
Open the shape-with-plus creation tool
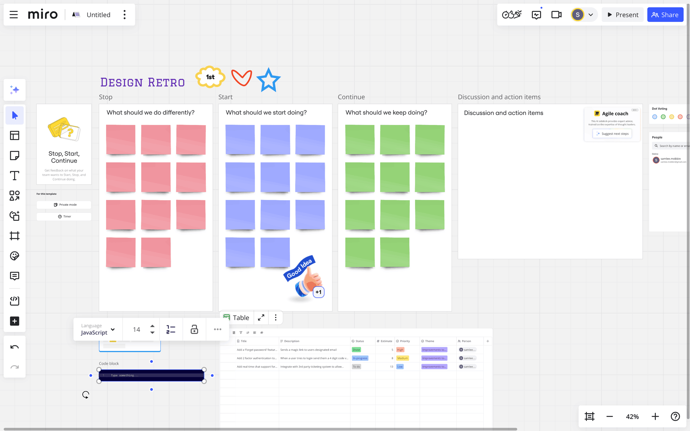tap(14, 216)
